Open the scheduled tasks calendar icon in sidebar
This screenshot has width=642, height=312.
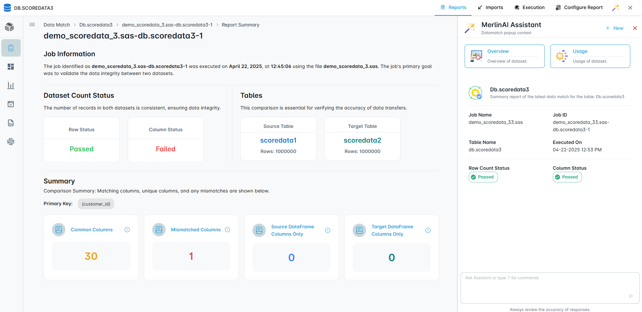11,104
